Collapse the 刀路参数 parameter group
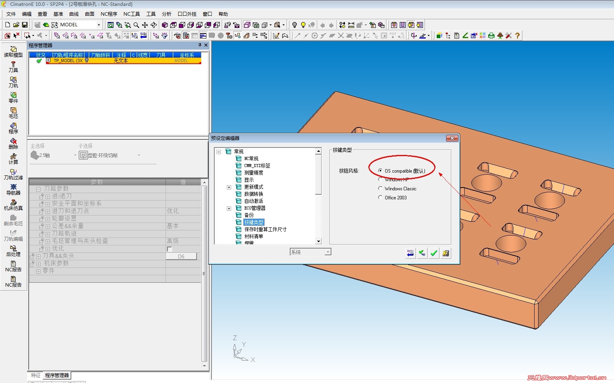Viewport: 614px width, 383px height. pos(39,189)
